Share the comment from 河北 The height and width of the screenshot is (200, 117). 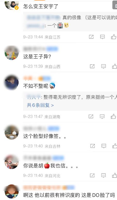tap(92, 175)
